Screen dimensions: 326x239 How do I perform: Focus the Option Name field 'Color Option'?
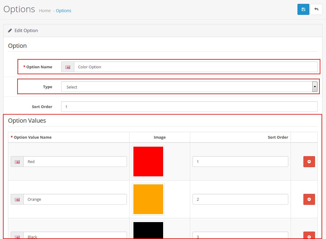click(x=196, y=67)
